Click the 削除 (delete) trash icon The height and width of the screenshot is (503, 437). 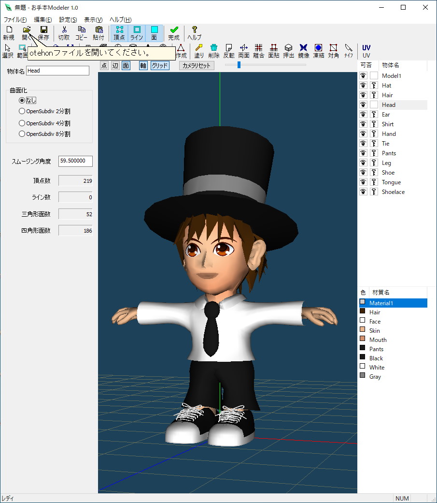click(214, 51)
